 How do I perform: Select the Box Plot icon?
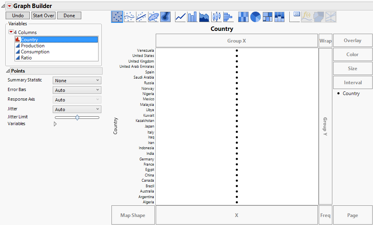pyautogui.click(x=216, y=17)
